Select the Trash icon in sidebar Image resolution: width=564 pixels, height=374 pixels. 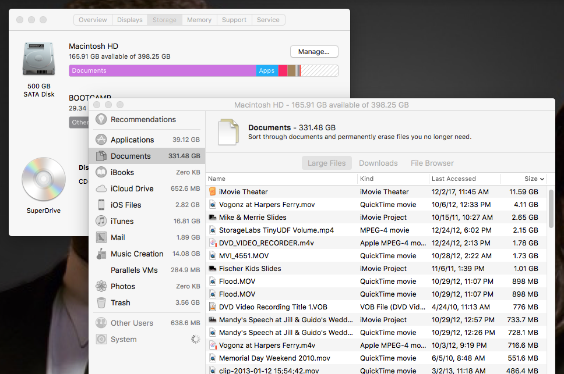(x=101, y=302)
